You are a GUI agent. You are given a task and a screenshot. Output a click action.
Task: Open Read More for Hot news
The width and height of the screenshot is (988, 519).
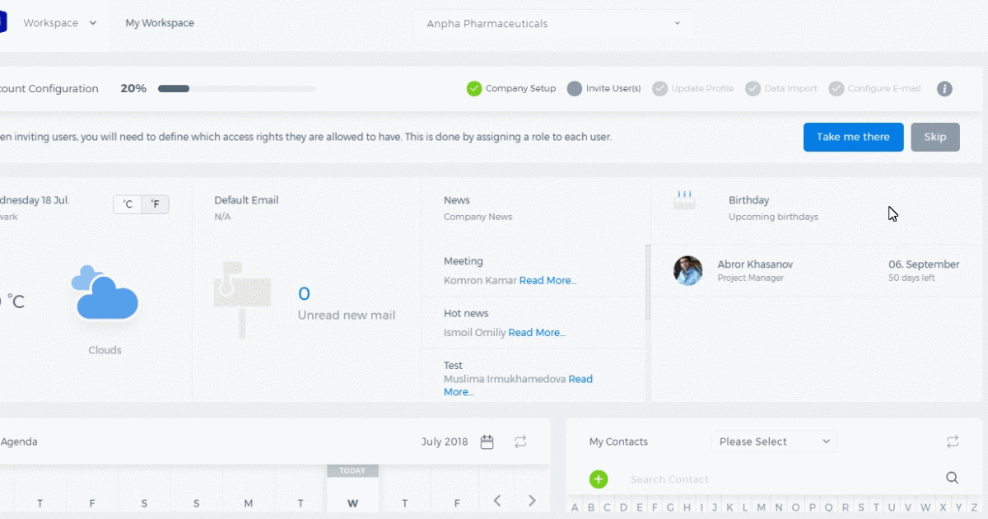537,333
